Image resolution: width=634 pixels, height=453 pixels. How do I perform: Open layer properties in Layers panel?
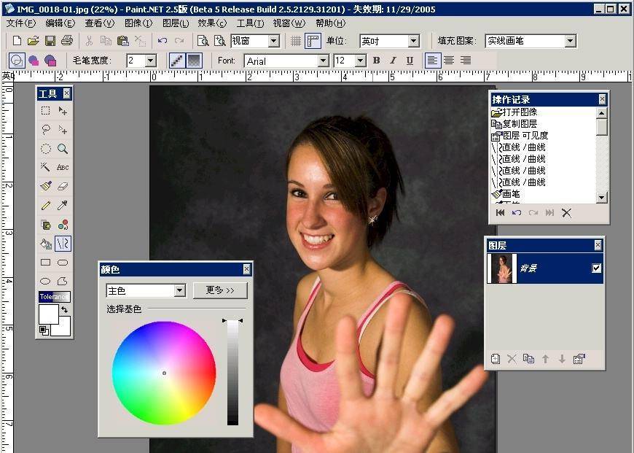click(x=579, y=359)
